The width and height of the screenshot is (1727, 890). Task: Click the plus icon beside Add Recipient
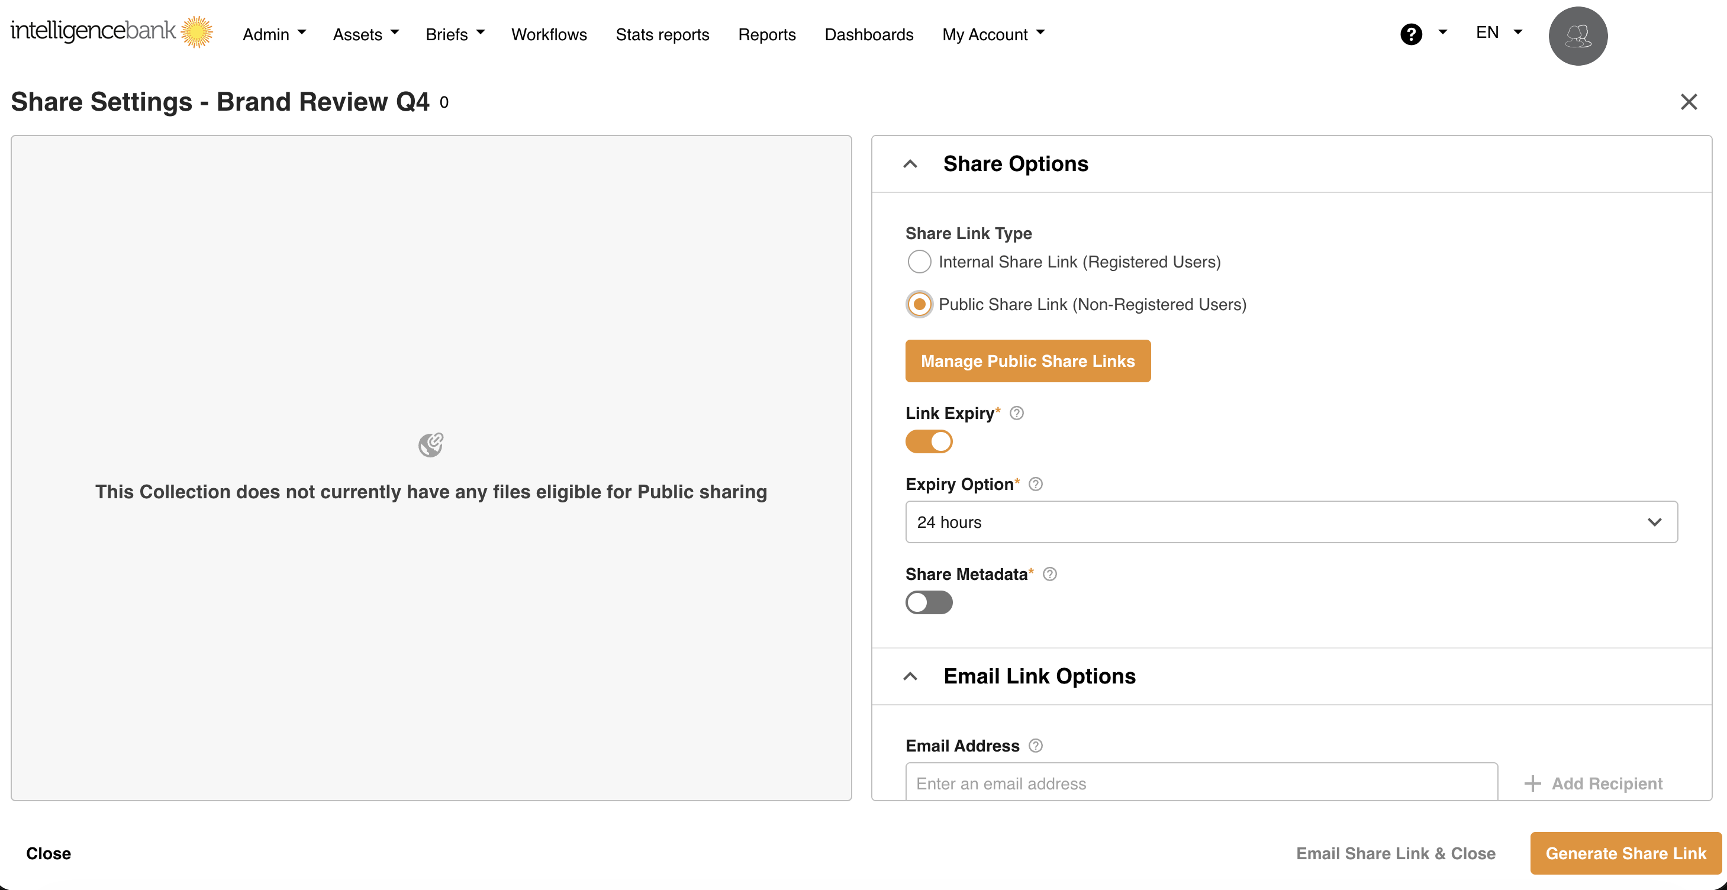[1532, 783]
